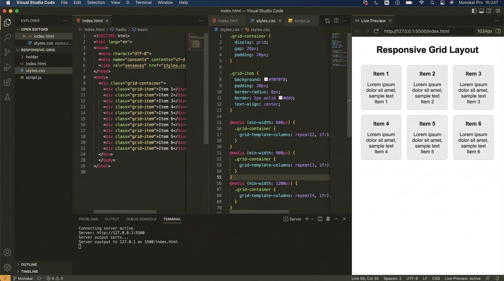Toggle bottom panel layout button

point(481,11)
